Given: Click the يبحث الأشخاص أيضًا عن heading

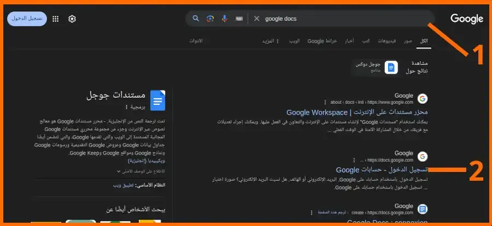Looking at the screenshot, I should pyautogui.click(x=136, y=210).
